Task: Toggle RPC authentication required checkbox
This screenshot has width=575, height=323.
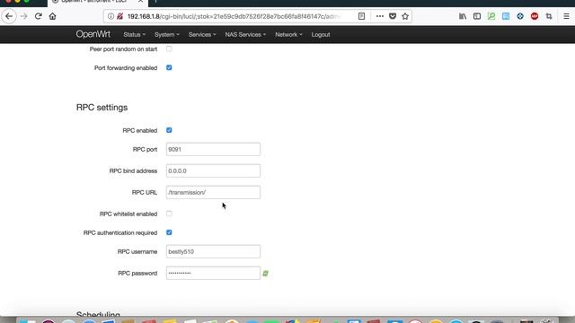Action: (x=169, y=232)
